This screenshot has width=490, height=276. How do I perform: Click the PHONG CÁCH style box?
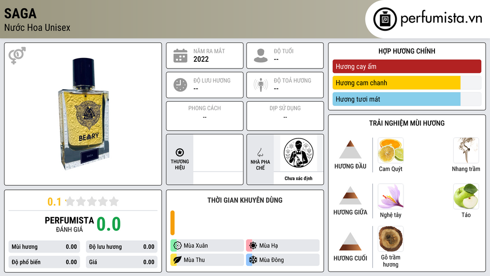point(205,116)
